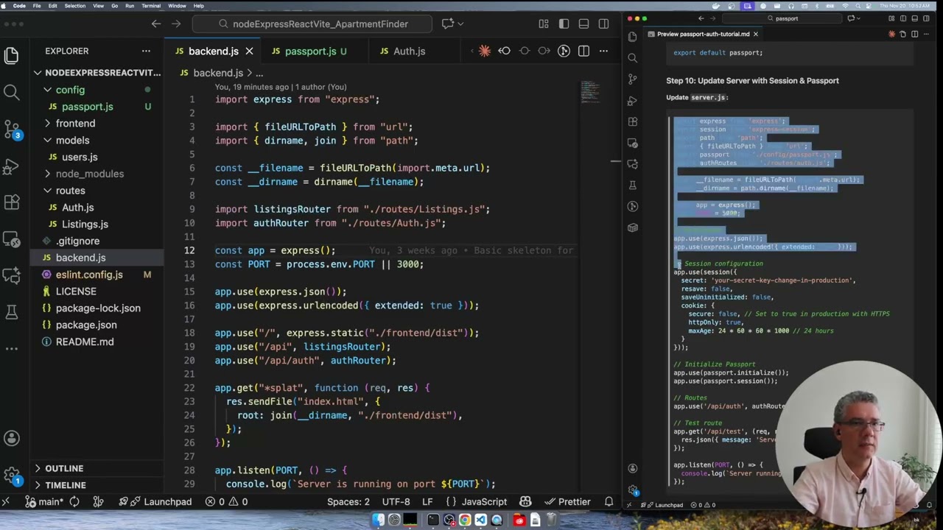Open Copilot chat dropdown chevron in main window
This screenshot has width=943, height=530.
(461, 24)
